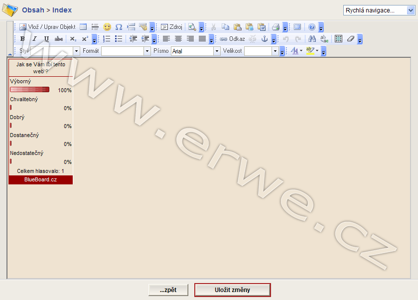Screen dimensions: 418x300
Task: Center align the text
Action: [x=178, y=39]
